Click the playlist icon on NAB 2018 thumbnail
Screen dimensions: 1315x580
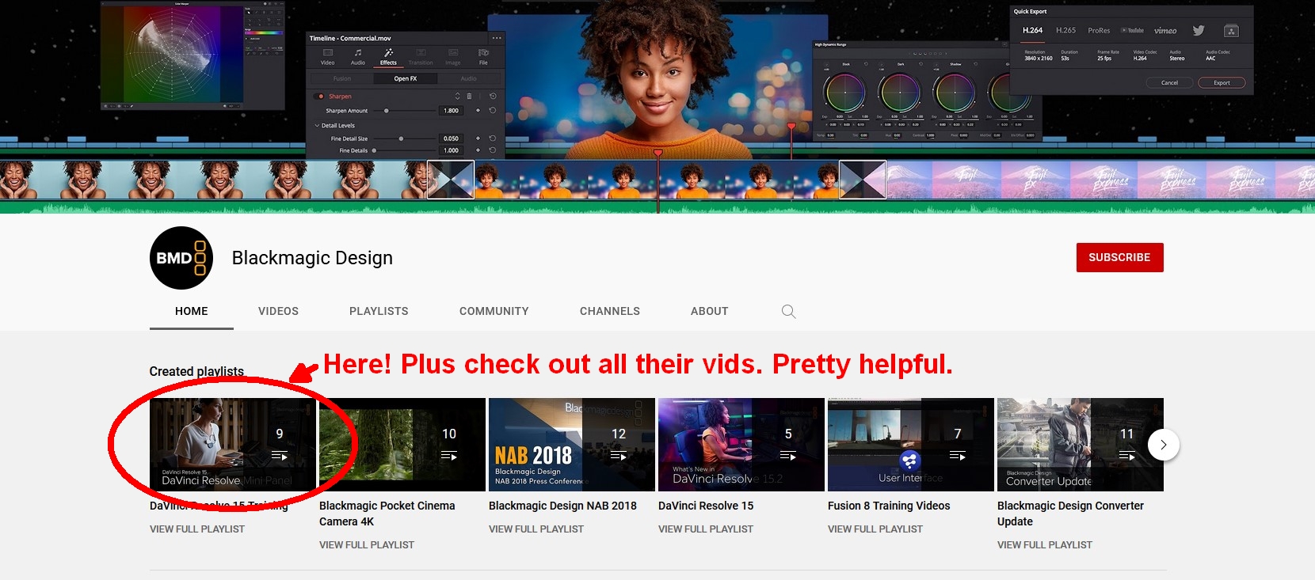pyautogui.click(x=619, y=456)
